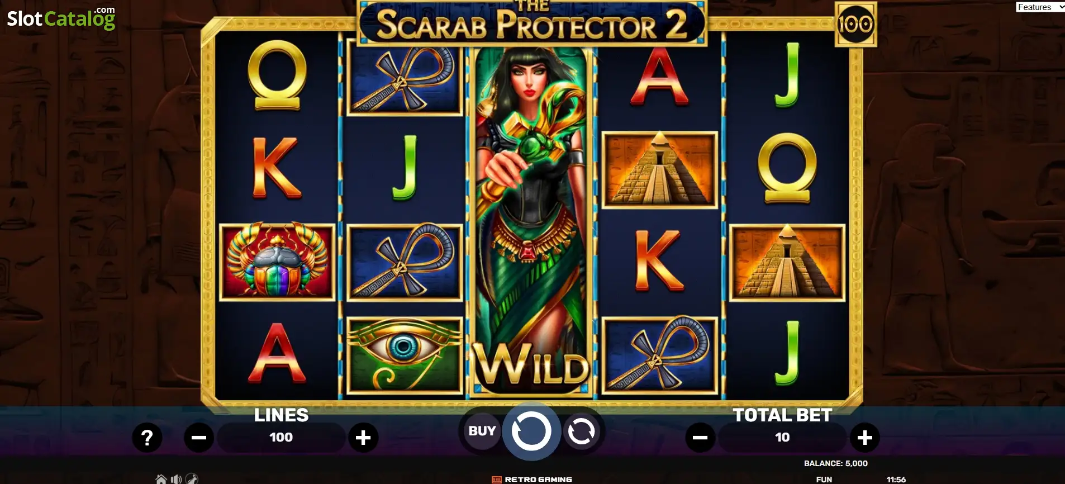
Task: Increase the total bet amount
Action: (x=865, y=438)
